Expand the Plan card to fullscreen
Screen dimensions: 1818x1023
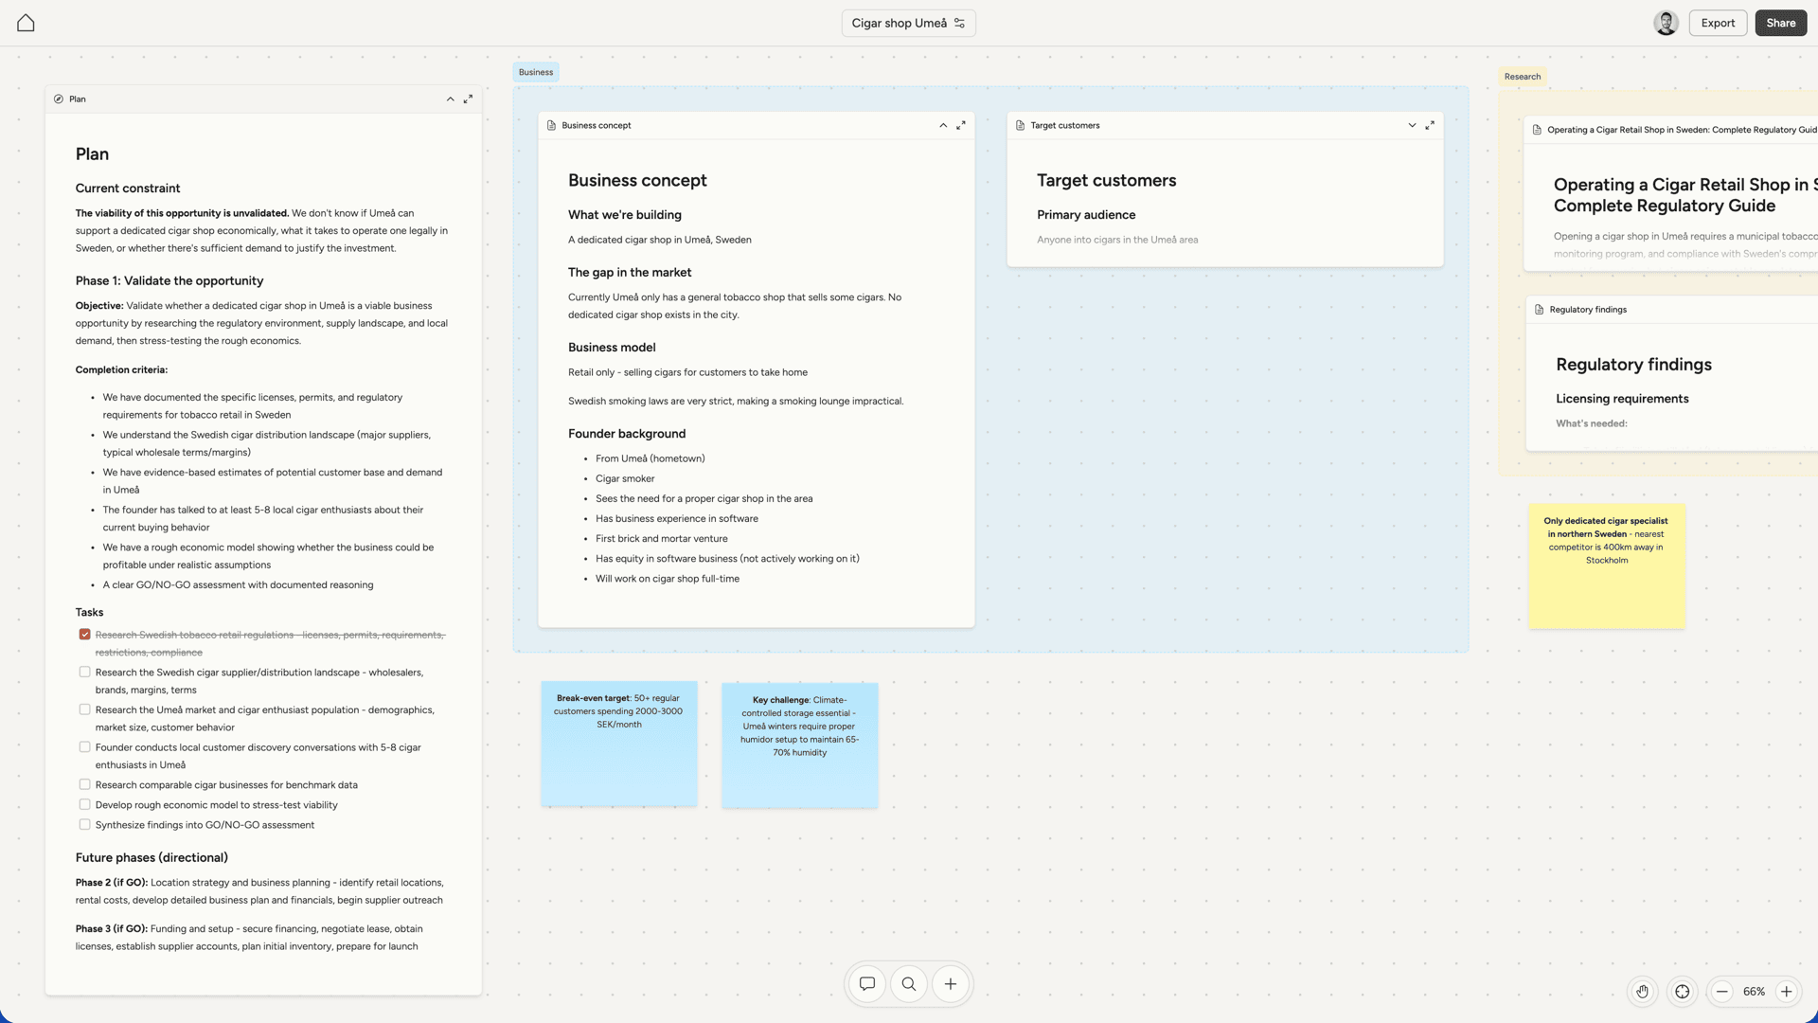pos(468,99)
